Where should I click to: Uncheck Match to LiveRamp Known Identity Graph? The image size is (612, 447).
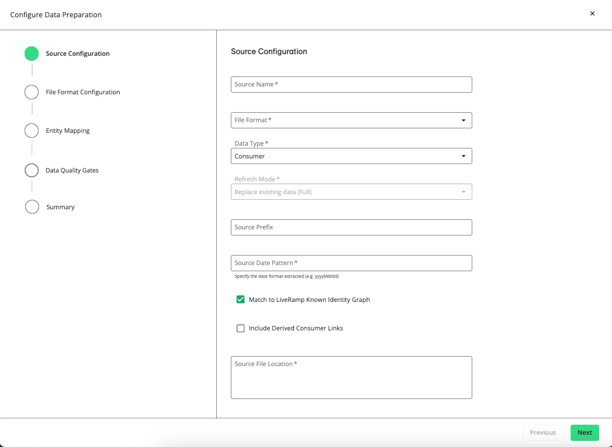pos(240,299)
